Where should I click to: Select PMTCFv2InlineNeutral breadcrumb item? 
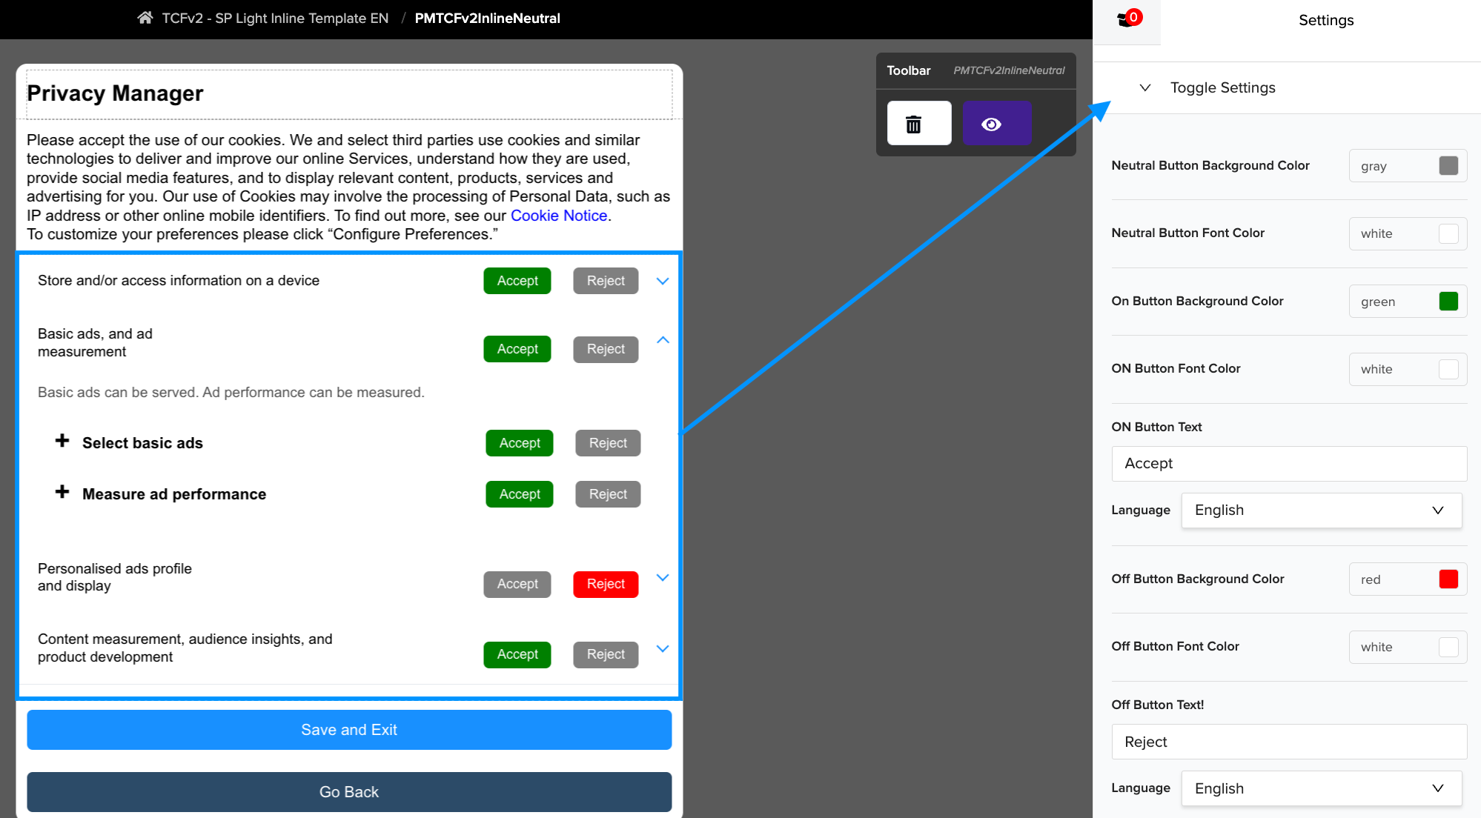coord(487,19)
